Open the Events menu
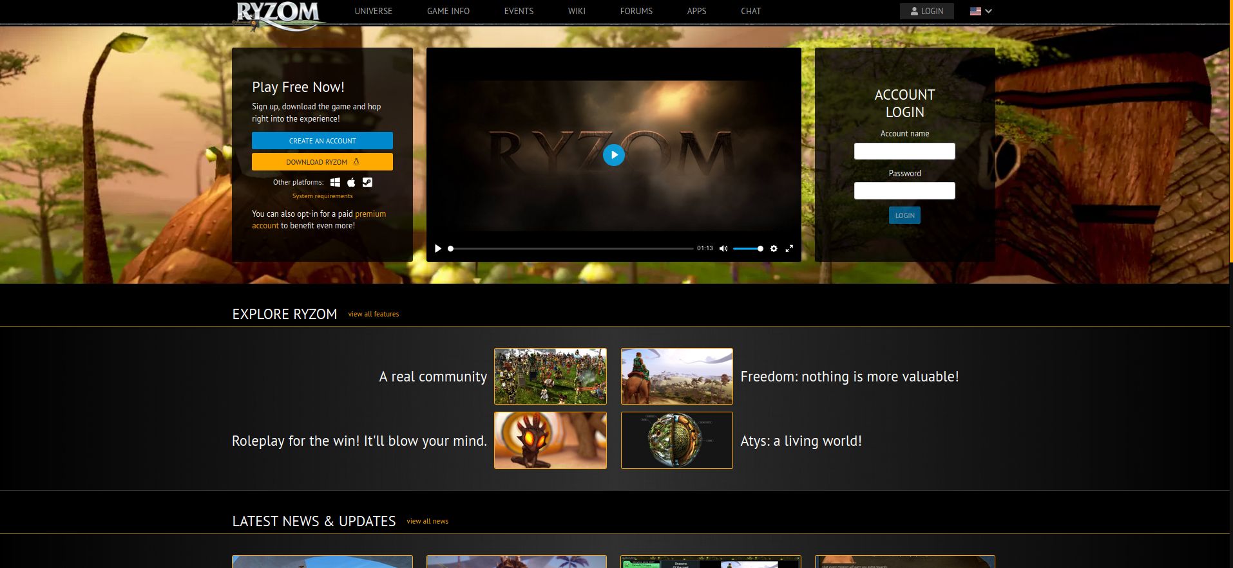The image size is (1233, 568). click(x=519, y=11)
